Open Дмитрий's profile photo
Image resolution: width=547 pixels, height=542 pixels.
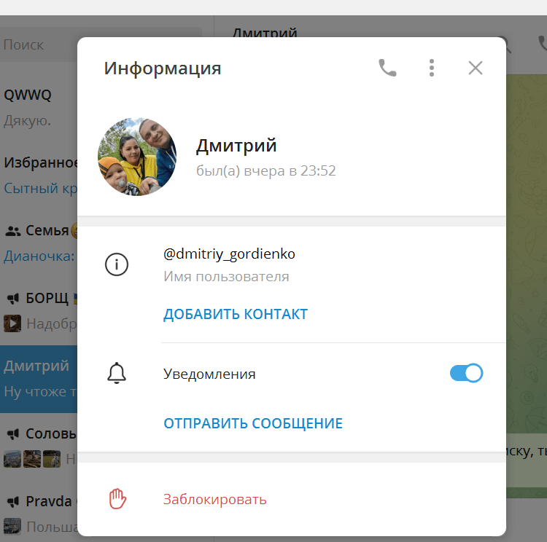[x=137, y=157]
